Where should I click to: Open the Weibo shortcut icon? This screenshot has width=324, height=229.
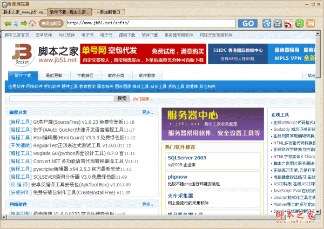[x=289, y=23]
